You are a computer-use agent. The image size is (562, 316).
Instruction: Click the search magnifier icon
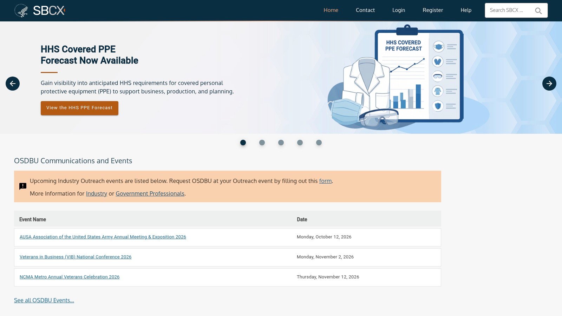(x=538, y=11)
